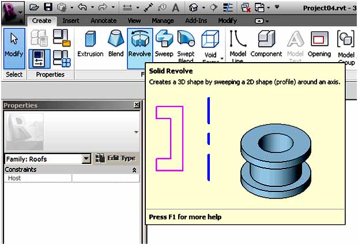Click the Component tool
This screenshot has width=358, height=245.
[266, 43]
